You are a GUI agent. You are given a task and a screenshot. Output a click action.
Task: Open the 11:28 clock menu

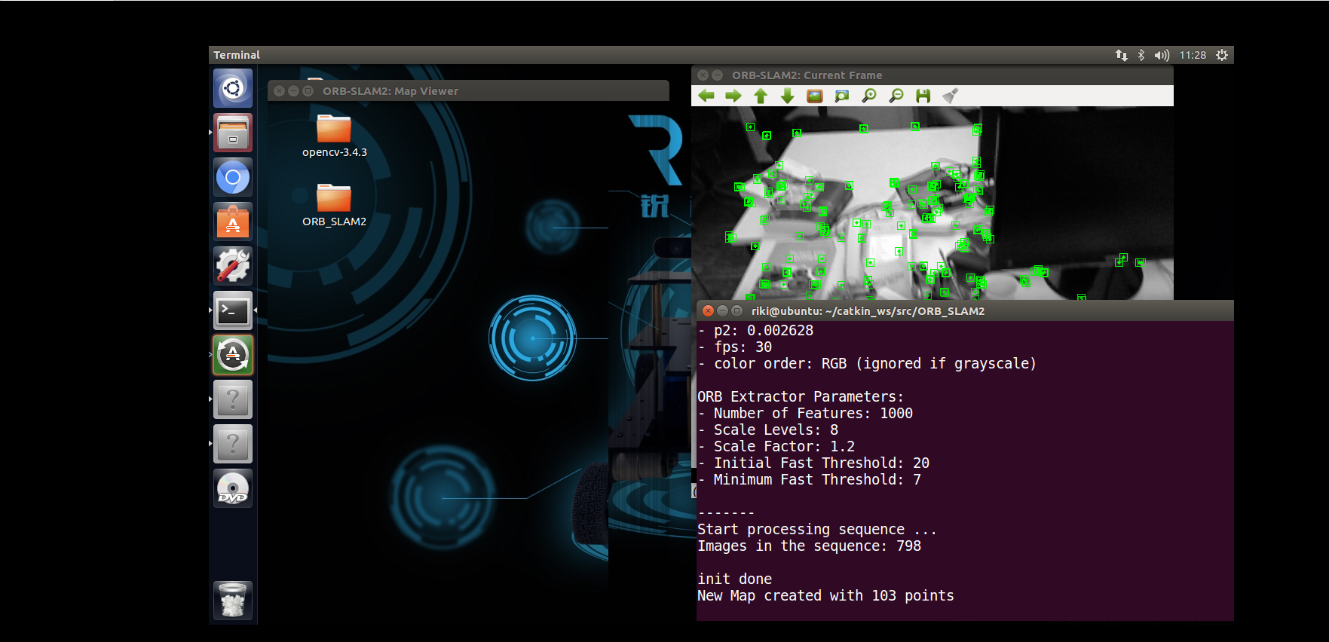click(1193, 55)
